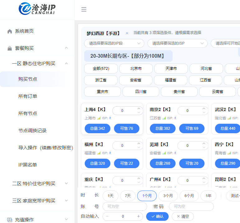
Task: Select the 1天 duration option
Action: click(x=110, y=196)
